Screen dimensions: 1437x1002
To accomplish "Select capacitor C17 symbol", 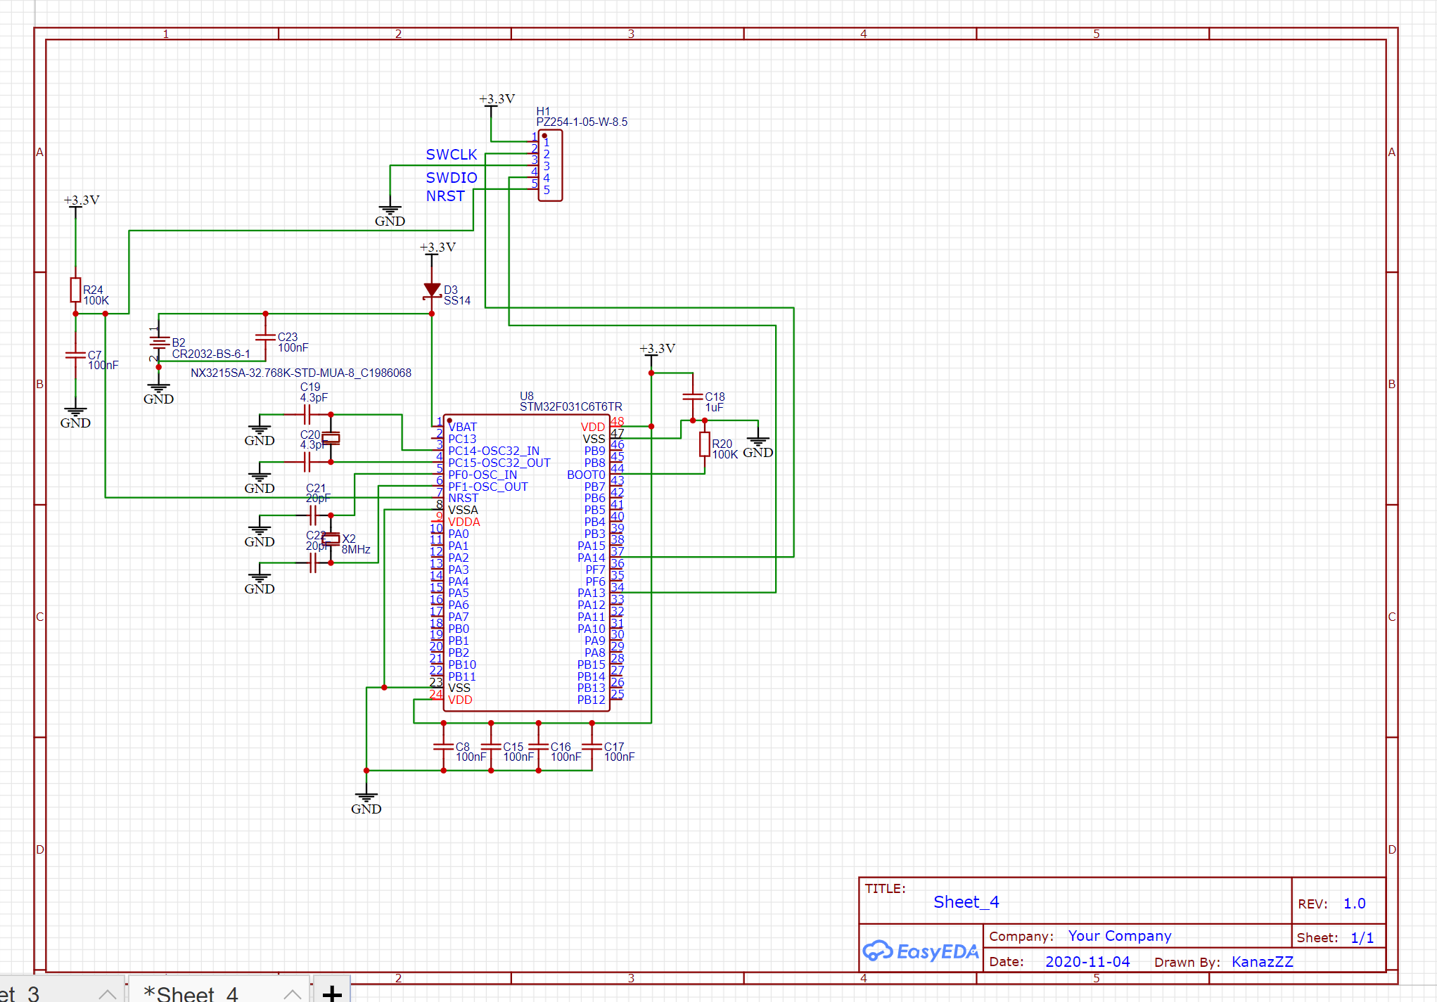I will tap(592, 747).
